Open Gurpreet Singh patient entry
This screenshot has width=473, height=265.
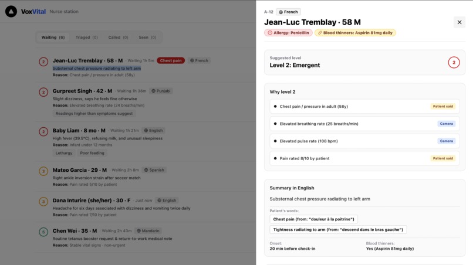tap(145, 102)
